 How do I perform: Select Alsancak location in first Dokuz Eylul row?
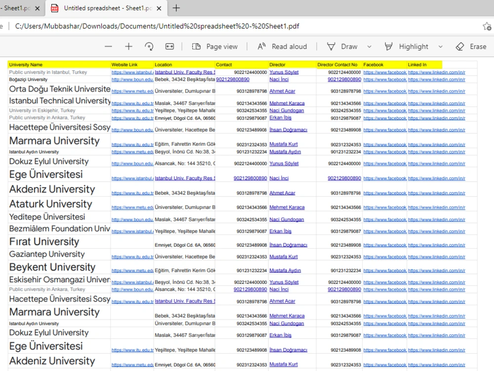185,163
